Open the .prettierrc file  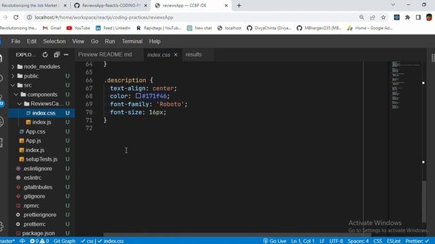tap(35, 224)
